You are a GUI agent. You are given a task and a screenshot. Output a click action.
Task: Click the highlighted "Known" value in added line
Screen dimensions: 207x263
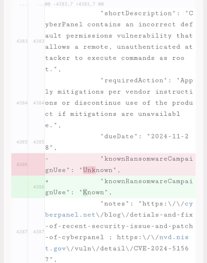(x=93, y=192)
